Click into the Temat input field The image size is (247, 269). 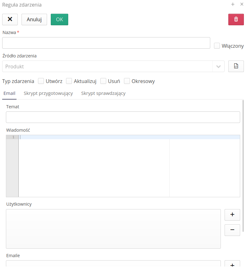[123, 117]
